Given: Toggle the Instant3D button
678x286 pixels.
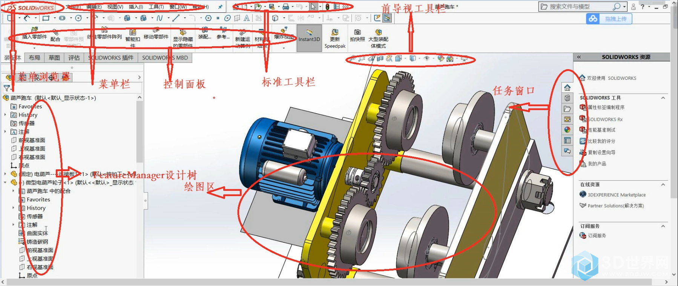Looking at the screenshot, I should coord(309,38).
